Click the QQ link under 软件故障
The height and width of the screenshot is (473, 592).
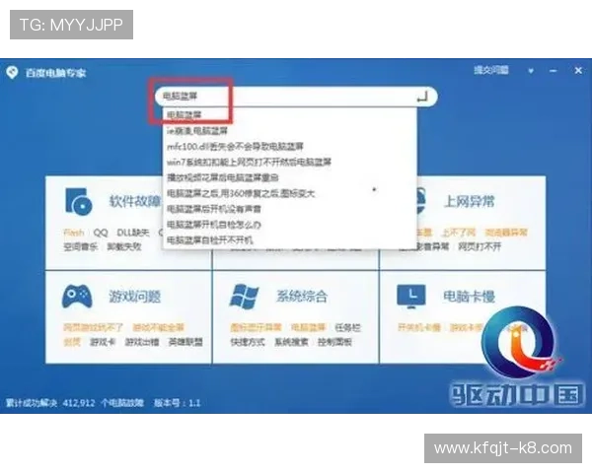101,233
